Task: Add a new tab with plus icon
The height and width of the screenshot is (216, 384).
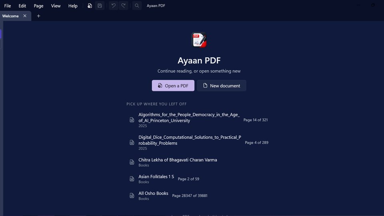Action: (x=38, y=16)
